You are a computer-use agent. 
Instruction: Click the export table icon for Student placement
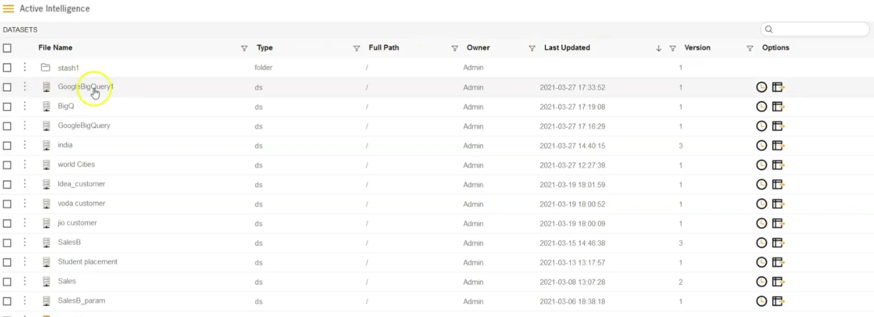[778, 262]
